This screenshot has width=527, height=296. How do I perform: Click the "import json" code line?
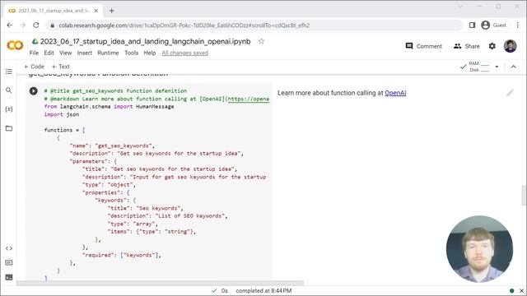pyautogui.click(x=62, y=114)
